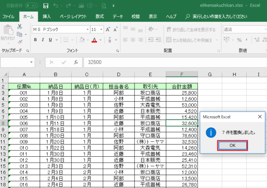Click the Increase Font Size icon
The height and width of the screenshot is (188, 267).
[108, 30]
